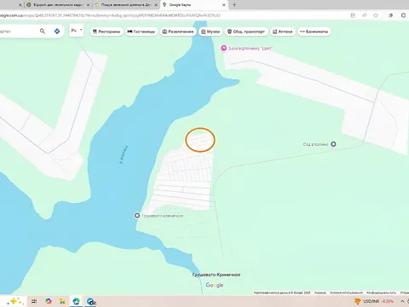Image resolution: width=409 pixels, height=307 pixels.
Task: Show Развлечения places on map
Action: pos(178,32)
